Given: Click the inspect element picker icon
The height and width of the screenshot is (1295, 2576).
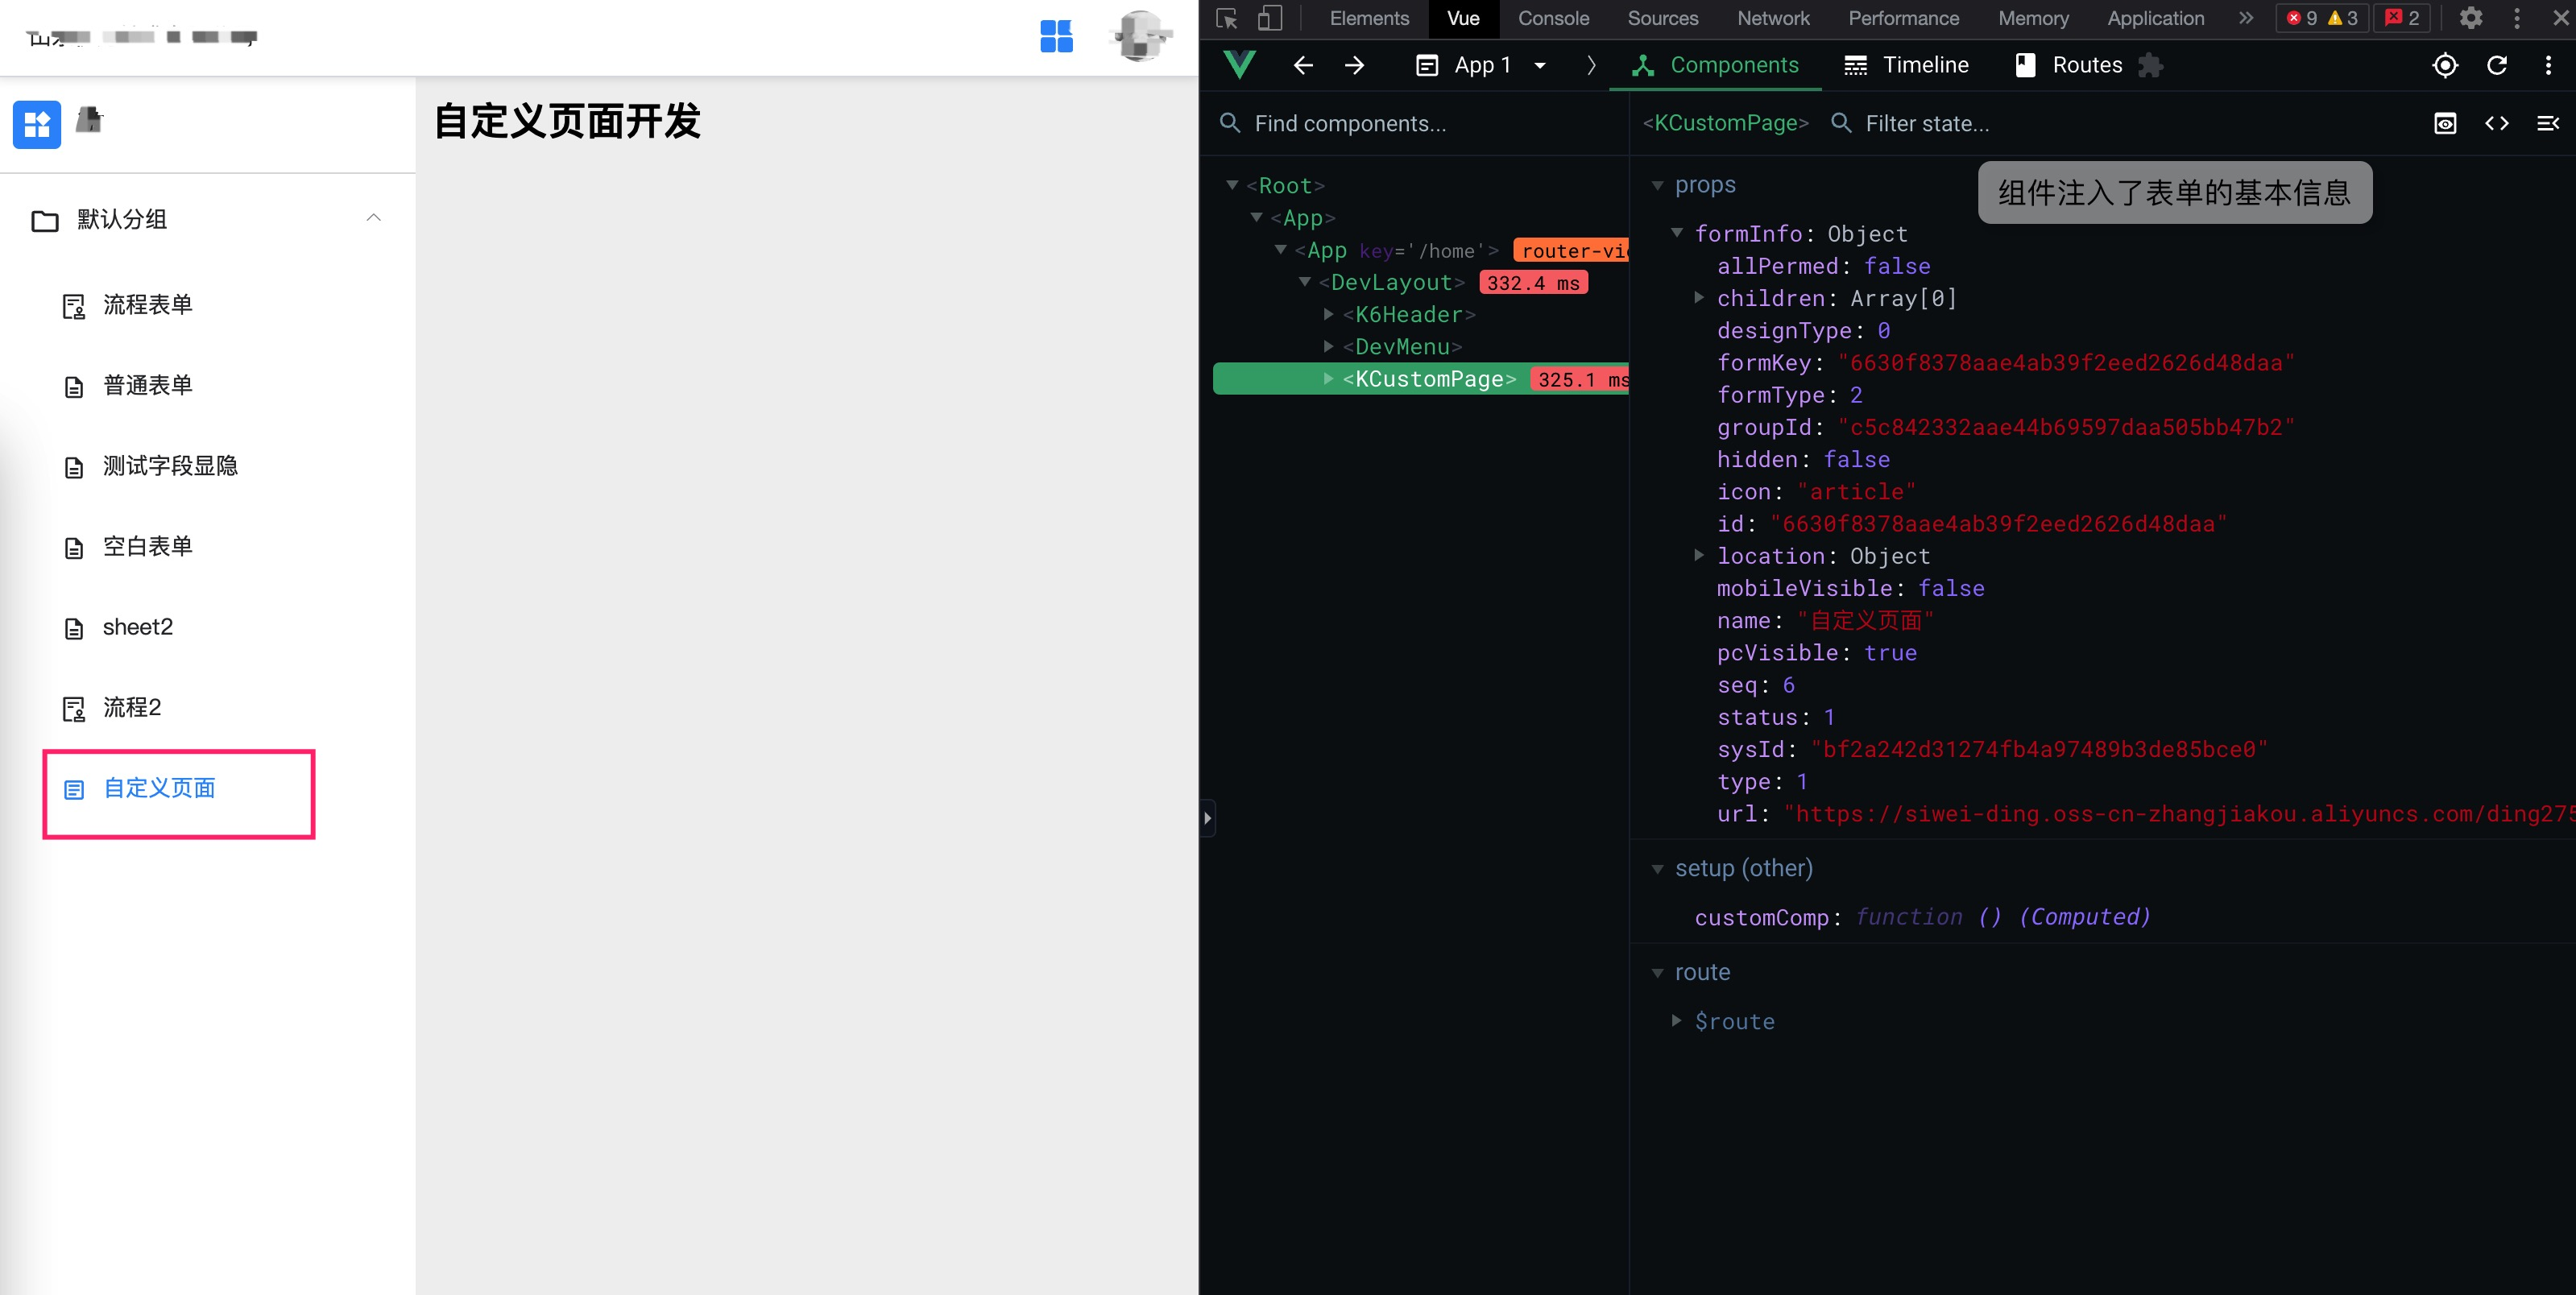Looking at the screenshot, I should point(1227,18).
